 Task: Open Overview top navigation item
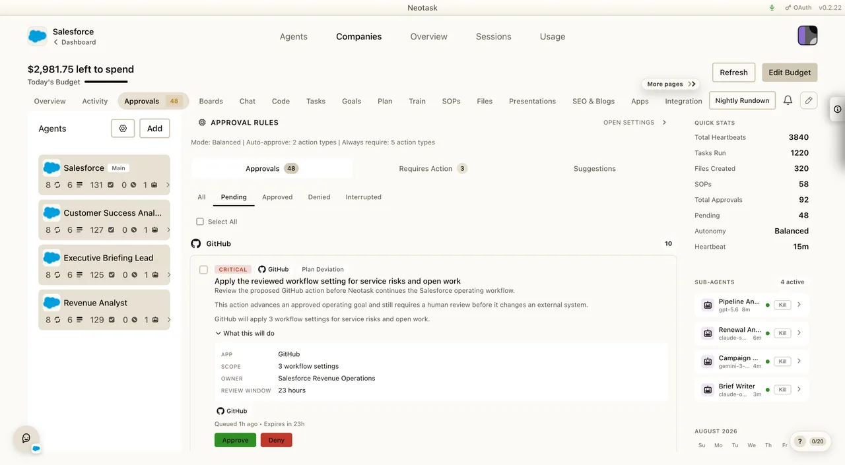pos(429,36)
